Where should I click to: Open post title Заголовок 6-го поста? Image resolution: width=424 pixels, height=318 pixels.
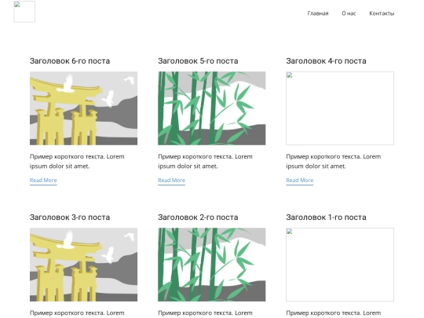click(x=70, y=60)
